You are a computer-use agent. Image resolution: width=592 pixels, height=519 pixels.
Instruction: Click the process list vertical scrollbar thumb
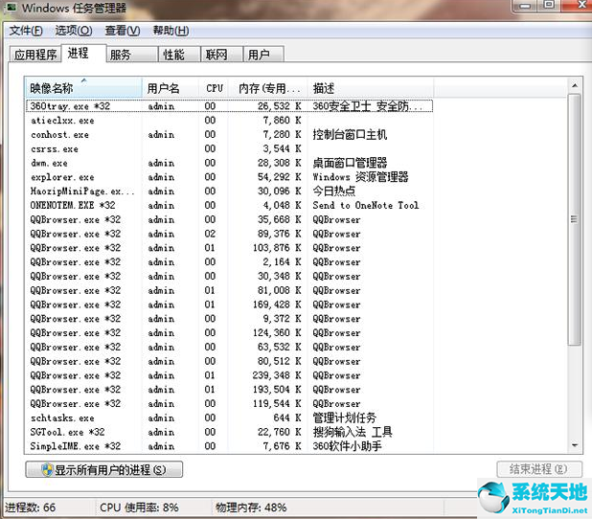coord(574,219)
